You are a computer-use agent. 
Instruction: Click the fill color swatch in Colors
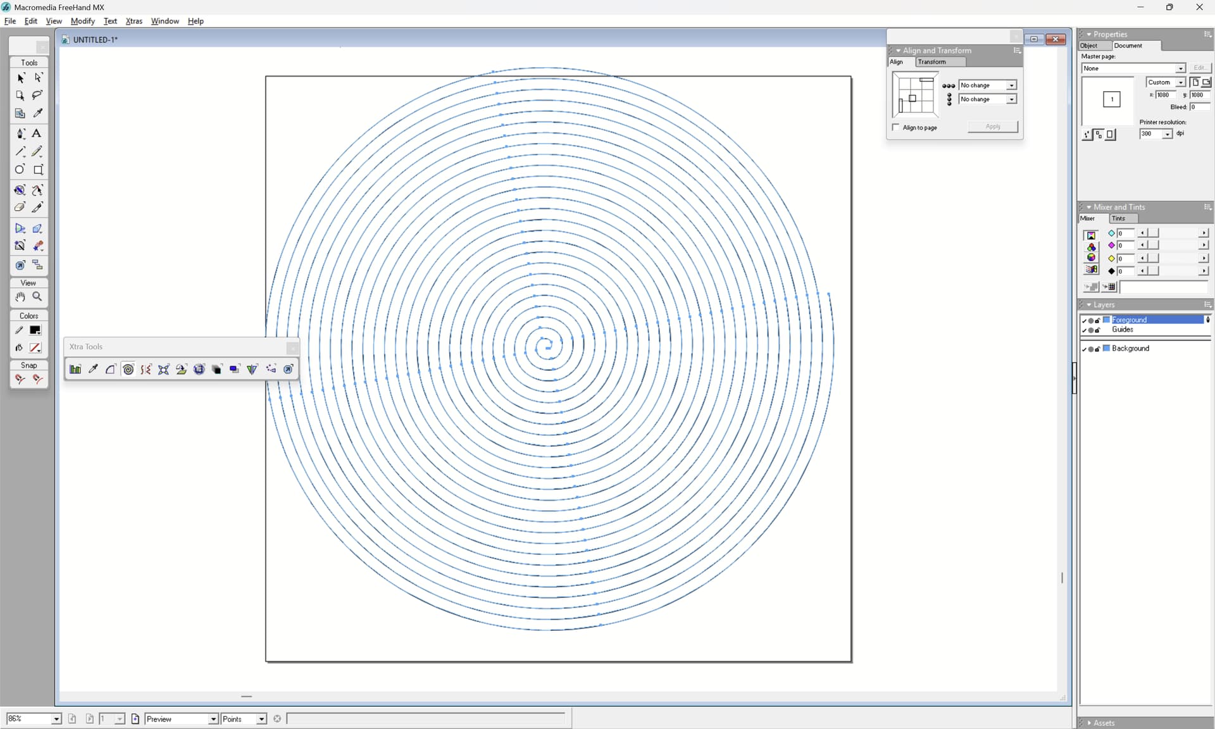pos(35,348)
